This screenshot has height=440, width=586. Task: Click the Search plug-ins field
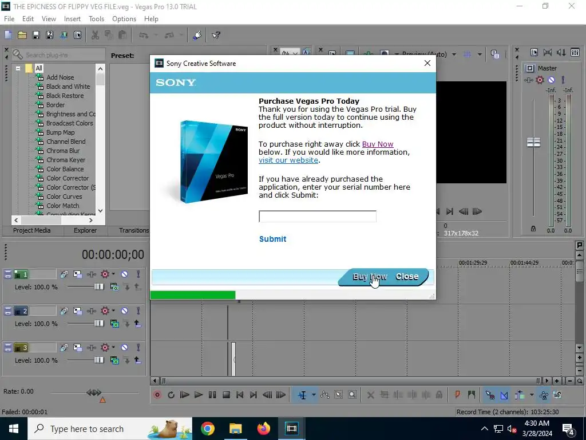point(58,54)
